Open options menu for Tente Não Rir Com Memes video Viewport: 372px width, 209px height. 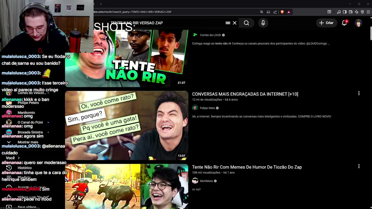click(x=359, y=166)
